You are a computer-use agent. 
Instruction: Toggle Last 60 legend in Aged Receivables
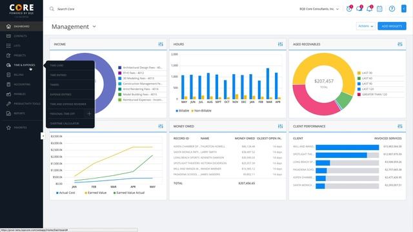click(365, 79)
